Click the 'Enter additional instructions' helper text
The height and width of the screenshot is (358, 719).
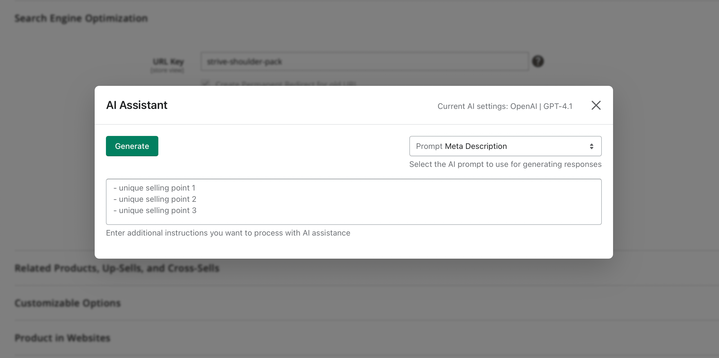coord(228,233)
